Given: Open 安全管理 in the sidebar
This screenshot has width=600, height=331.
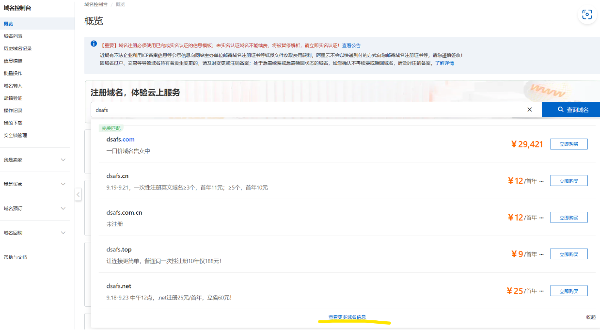Looking at the screenshot, I should (x=15, y=135).
